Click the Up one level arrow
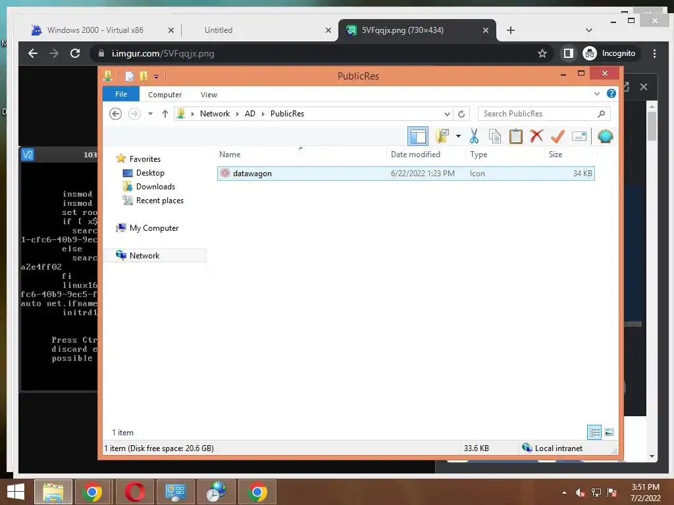 tap(165, 114)
